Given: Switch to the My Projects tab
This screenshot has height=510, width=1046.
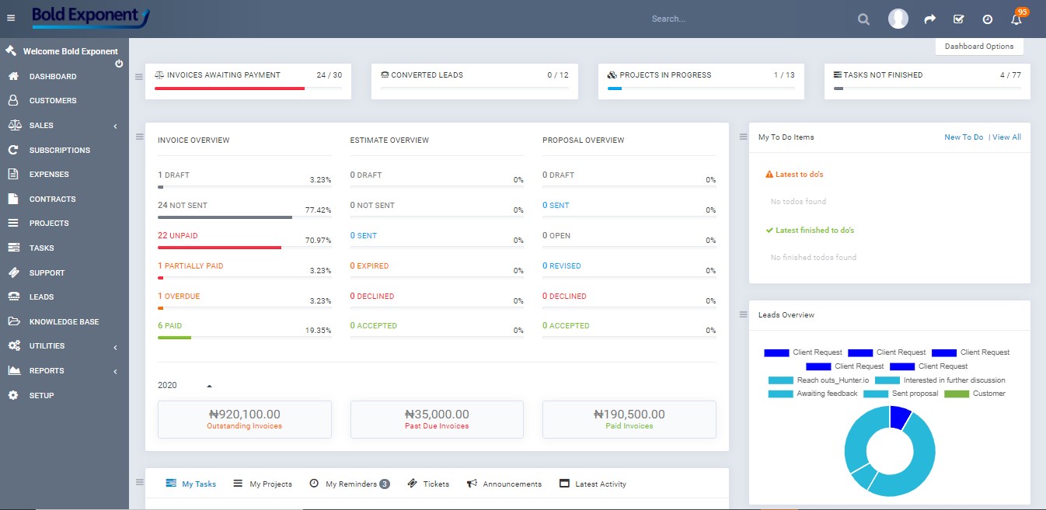Looking at the screenshot, I should [263, 484].
